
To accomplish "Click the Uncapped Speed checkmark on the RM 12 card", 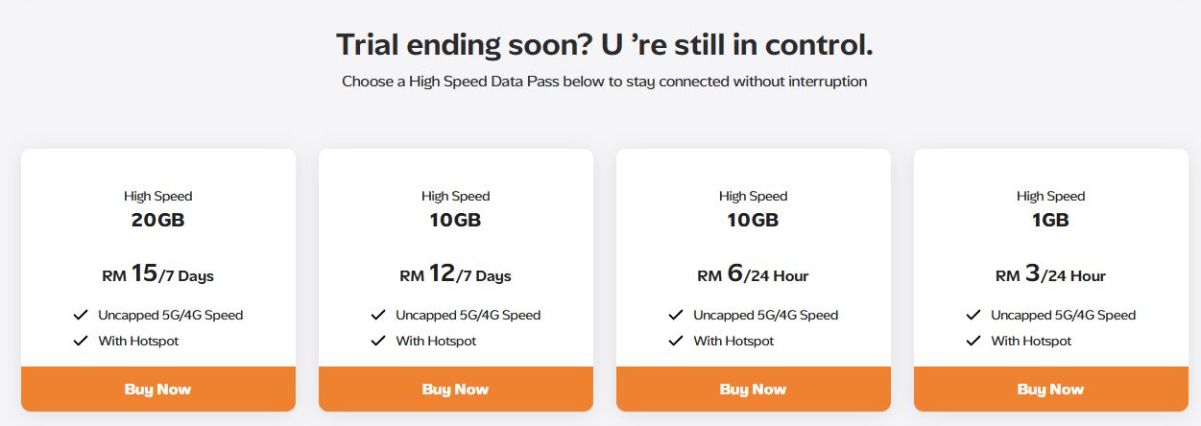I will tap(378, 315).
